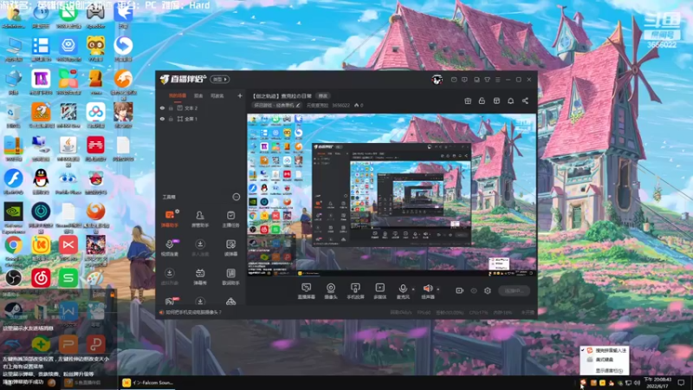Open the hamburger menu in title bar
This screenshot has width=693, height=390.
pos(497,80)
